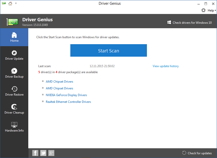Click the '5 driver(s) in 4 driver package(s)' text

pyautogui.click(x=68, y=72)
